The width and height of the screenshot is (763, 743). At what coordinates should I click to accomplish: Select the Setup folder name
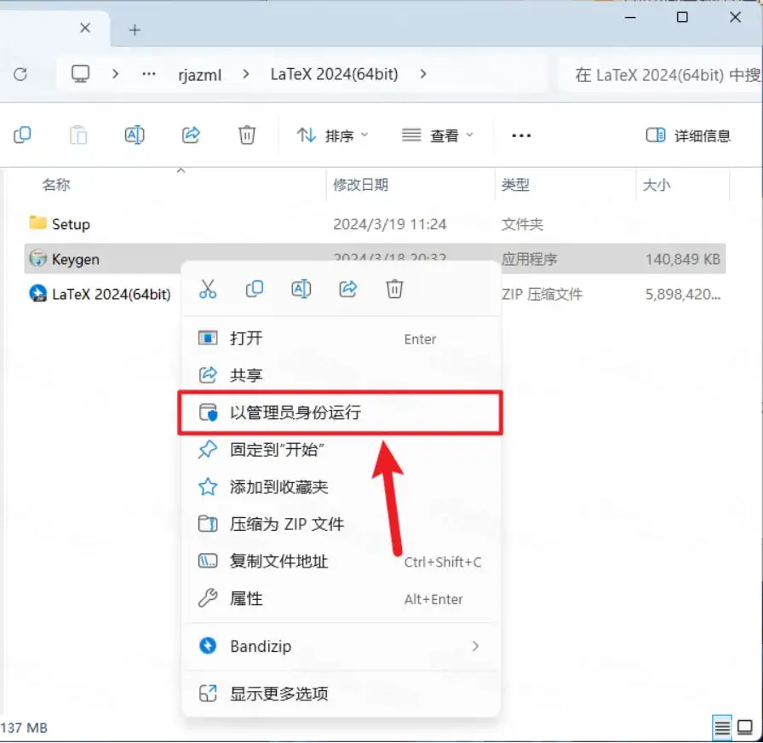pyautogui.click(x=71, y=224)
